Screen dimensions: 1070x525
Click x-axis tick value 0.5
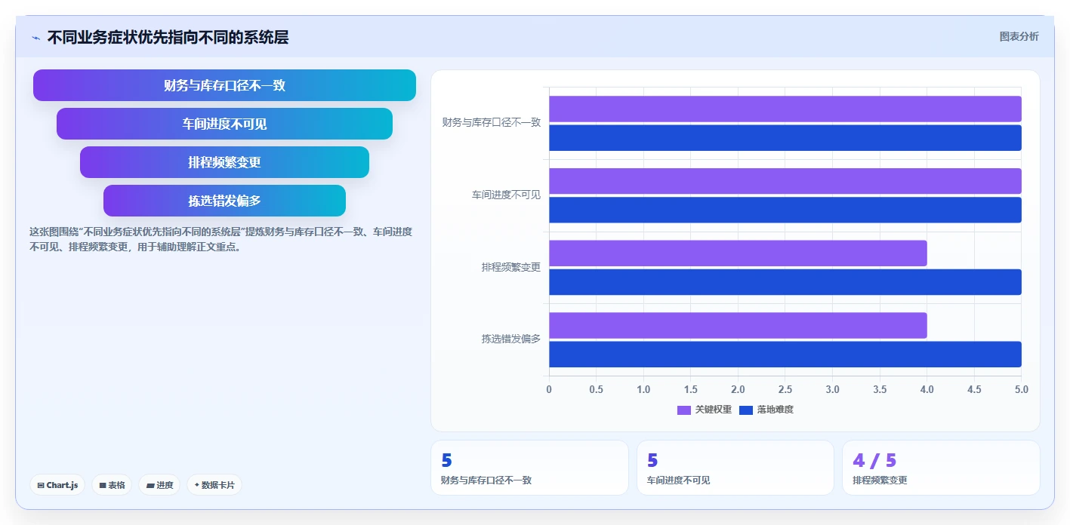[597, 389]
